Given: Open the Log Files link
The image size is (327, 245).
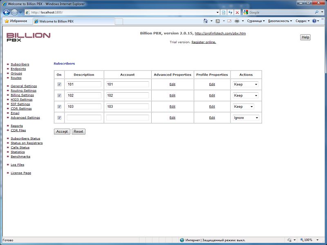Looking at the screenshot, I should pyautogui.click(x=18, y=165).
